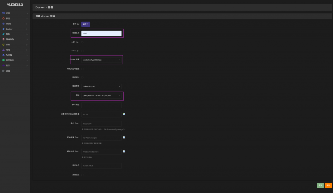This screenshot has width=333, height=193.
Task: Expand the 状态 menu chevron
Action: pos(27,13)
